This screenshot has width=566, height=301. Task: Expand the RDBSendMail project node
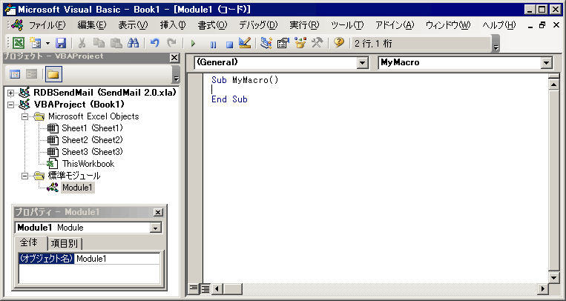[x=11, y=93]
